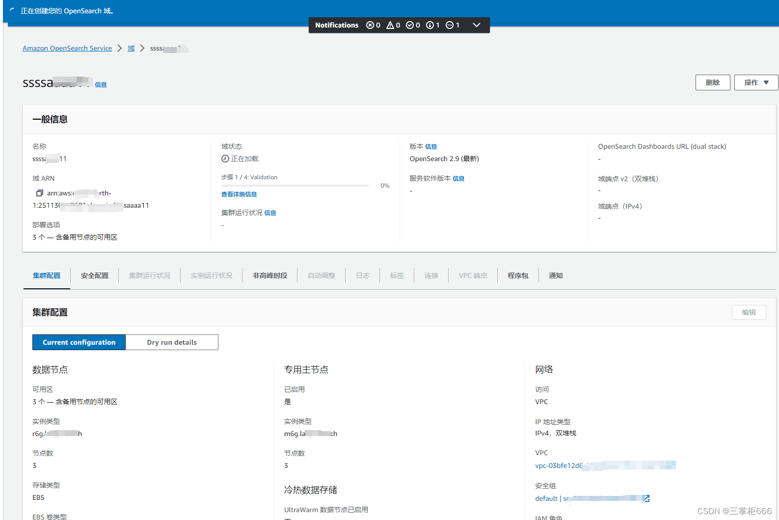Screen dimensions: 779x520
Task: Click the Validation progress bar
Action: pos(295,186)
